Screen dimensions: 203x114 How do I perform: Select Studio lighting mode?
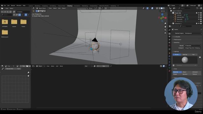tap(177, 55)
